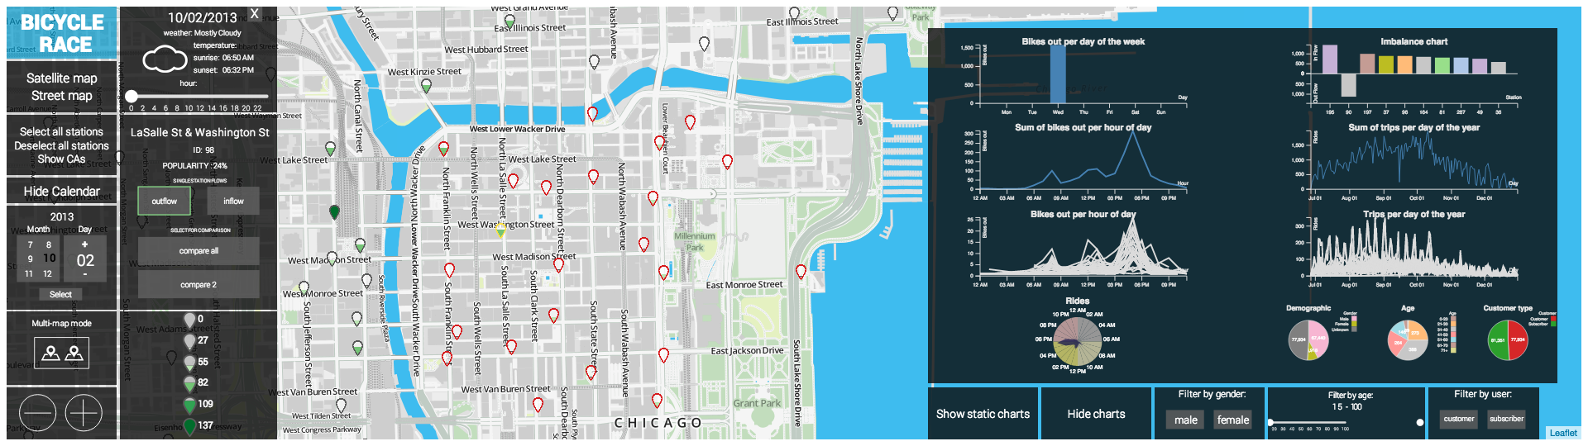Click the hour slider handle

click(x=132, y=97)
